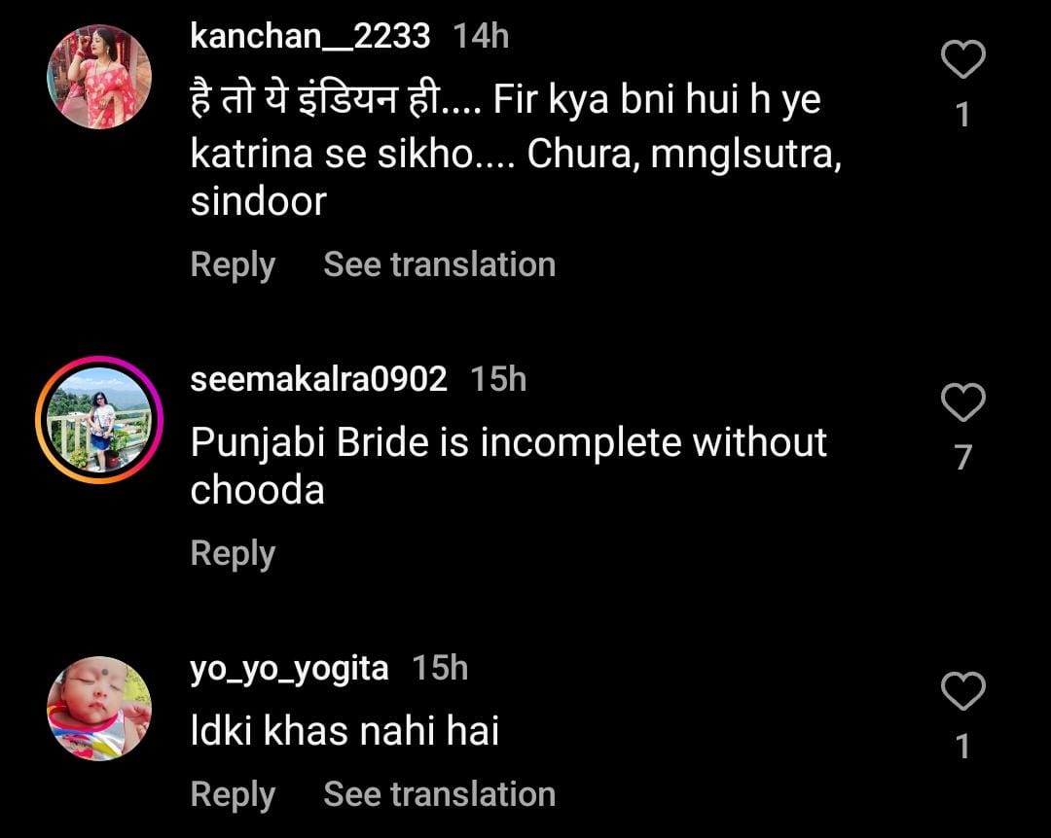Like kanchan__2233's comment with the heart

(963, 61)
